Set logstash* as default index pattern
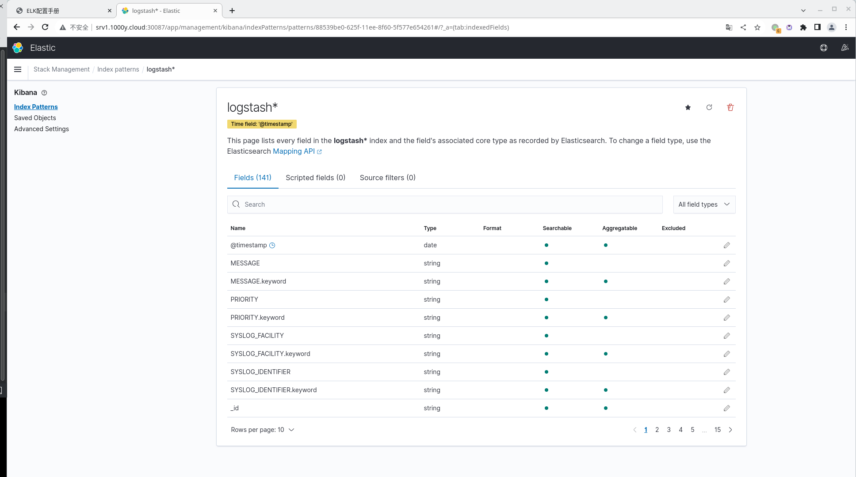The image size is (856, 477). point(688,107)
